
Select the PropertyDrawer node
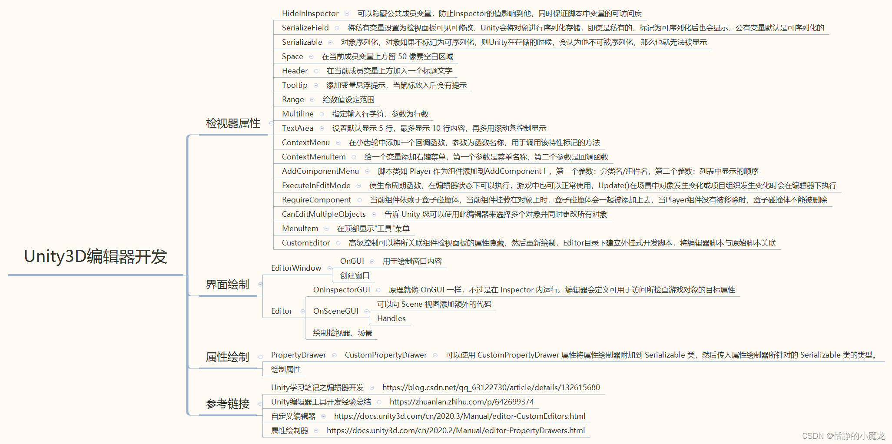(298, 355)
